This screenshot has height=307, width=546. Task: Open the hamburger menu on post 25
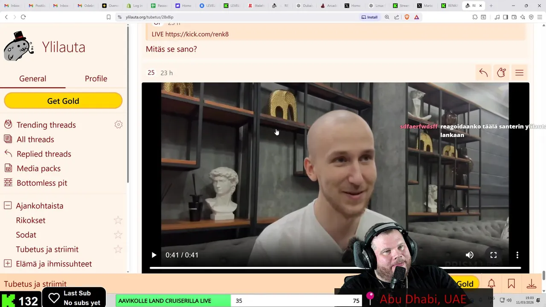tap(519, 72)
